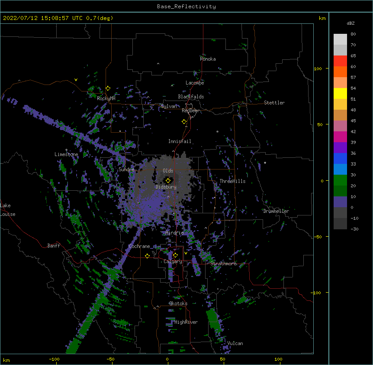Click the Airdrie city label
This screenshot has width=373, height=365.
(x=175, y=233)
